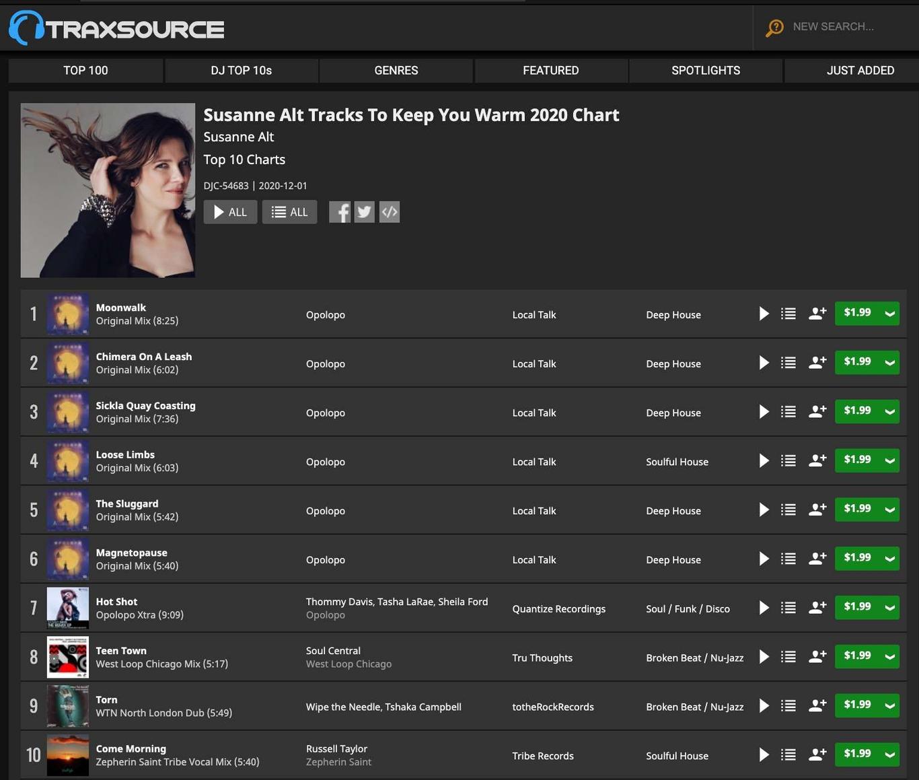Queue Come Morning track
The width and height of the screenshot is (919, 780).
coord(788,755)
